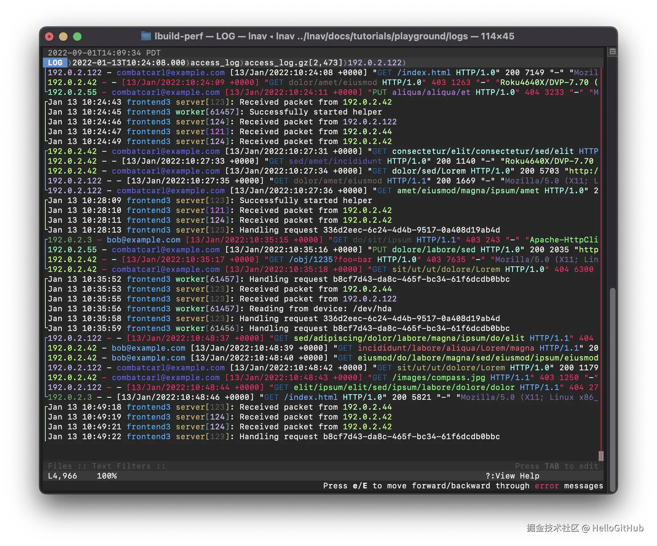657x546 pixels.
Task: Click the word 'error' in the bottom hint
Action: click(x=547, y=486)
